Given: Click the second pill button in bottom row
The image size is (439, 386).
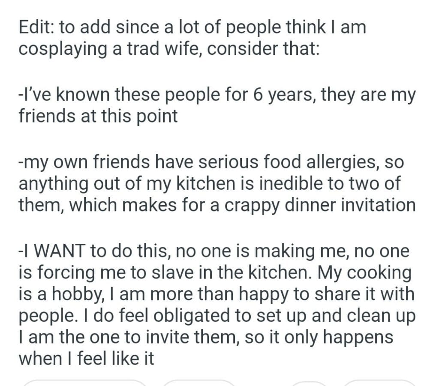Looking at the screenshot, I should click(199, 383).
